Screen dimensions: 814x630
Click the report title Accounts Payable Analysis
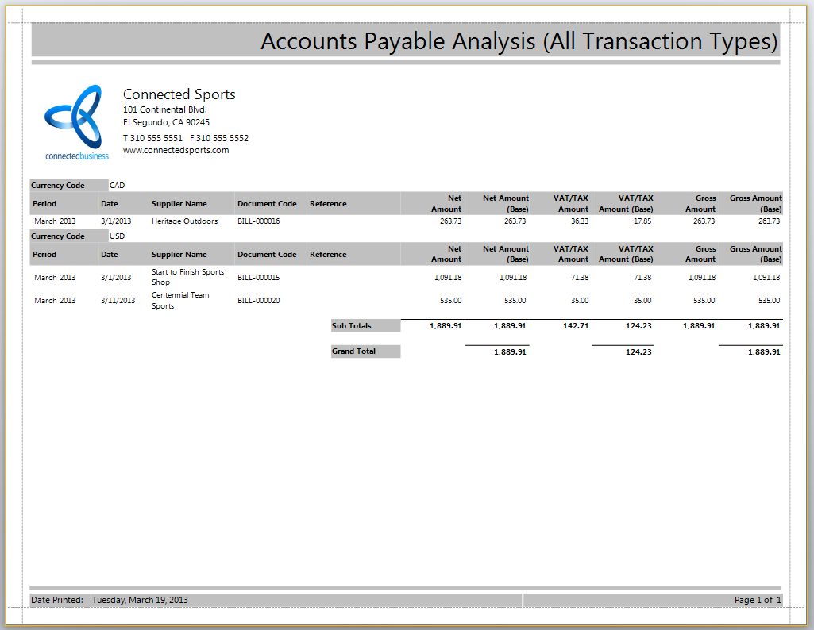coord(519,41)
